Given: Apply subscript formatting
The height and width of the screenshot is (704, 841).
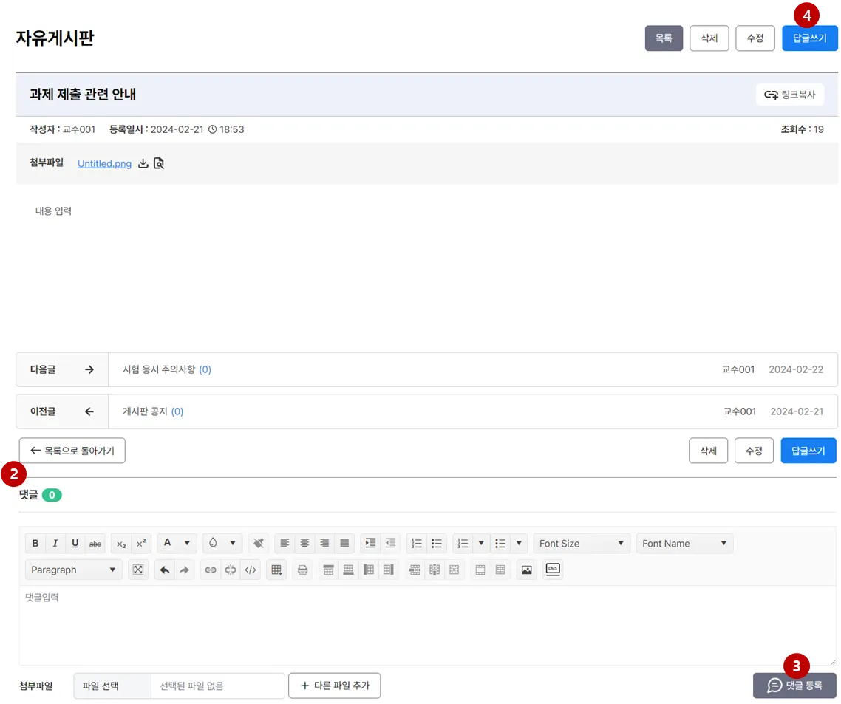Looking at the screenshot, I should (121, 543).
